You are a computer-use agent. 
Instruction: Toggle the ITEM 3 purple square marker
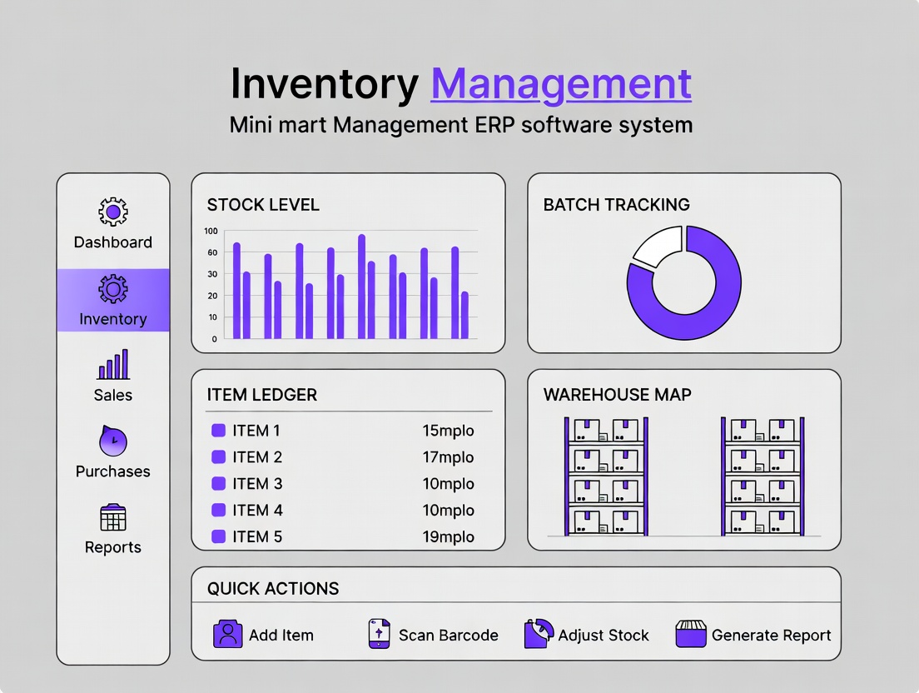(x=219, y=483)
